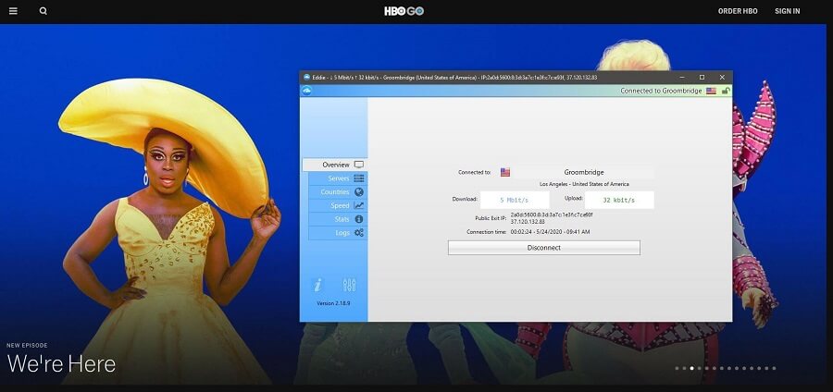Switch to the Overview tab

335,165
